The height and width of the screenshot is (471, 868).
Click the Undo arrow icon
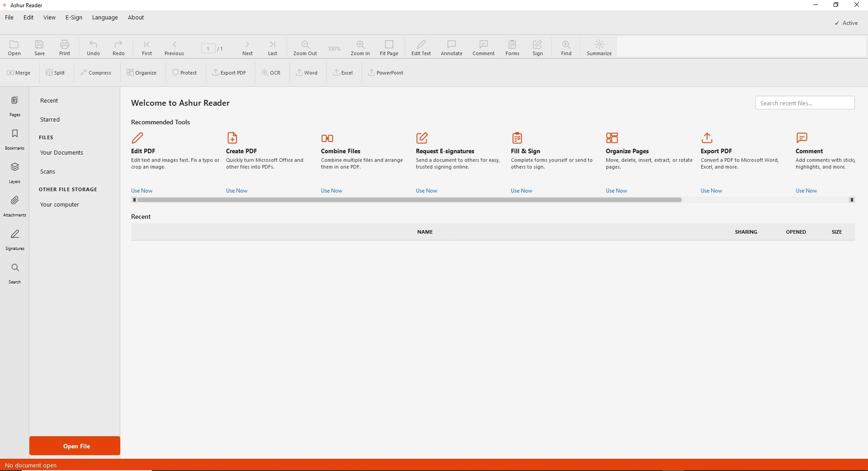click(93, 44)
